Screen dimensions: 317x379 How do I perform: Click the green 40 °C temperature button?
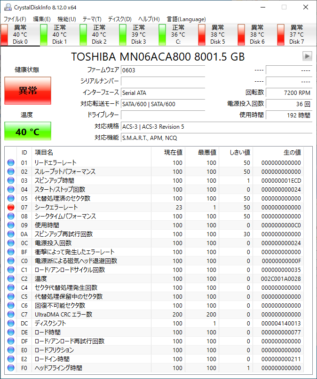click(28, 131)
